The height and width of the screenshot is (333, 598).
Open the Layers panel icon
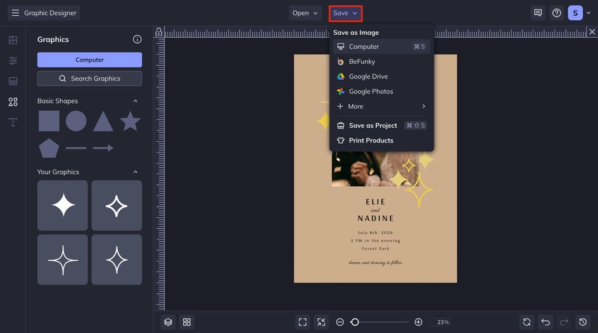[x=168, y=322]
